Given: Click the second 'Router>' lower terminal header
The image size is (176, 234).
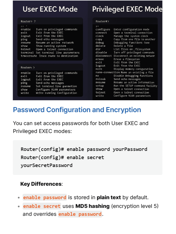Looking at the screenshot, I should point(50,68).
